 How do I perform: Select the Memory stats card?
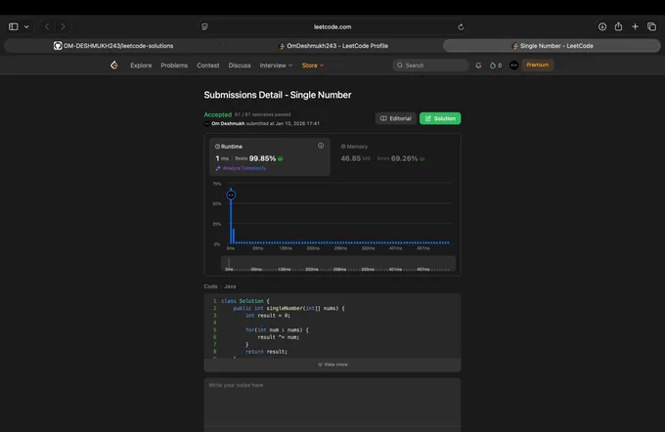pyautogui.click(x=394, y=156)
